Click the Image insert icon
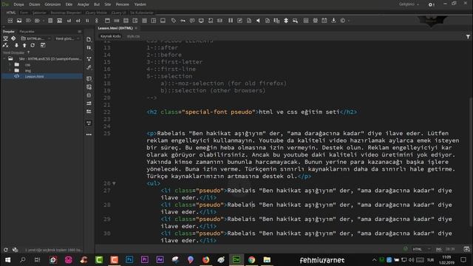 tap(19, 21)
